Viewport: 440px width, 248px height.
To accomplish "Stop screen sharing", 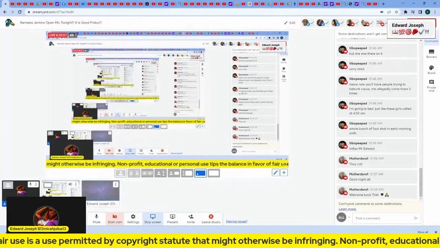I will (x=153, y=219).
